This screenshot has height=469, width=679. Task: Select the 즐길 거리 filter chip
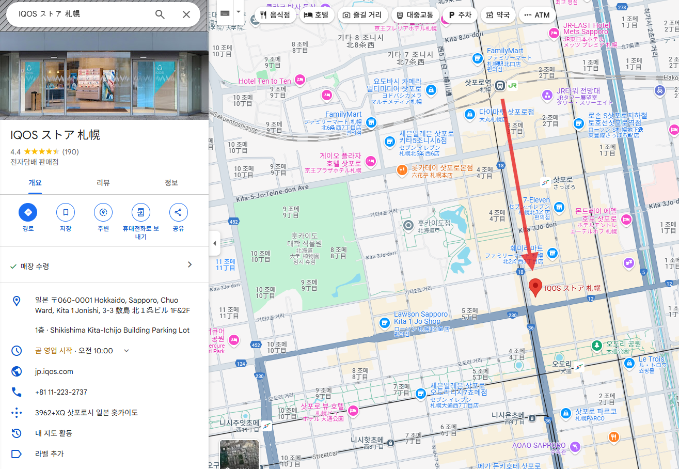(x=362, y=15)
